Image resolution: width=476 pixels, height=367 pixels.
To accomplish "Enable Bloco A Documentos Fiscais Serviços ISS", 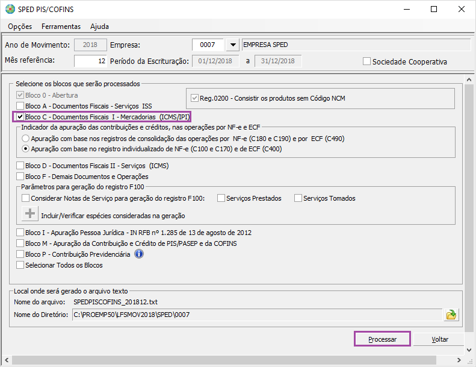I will 20,106.
